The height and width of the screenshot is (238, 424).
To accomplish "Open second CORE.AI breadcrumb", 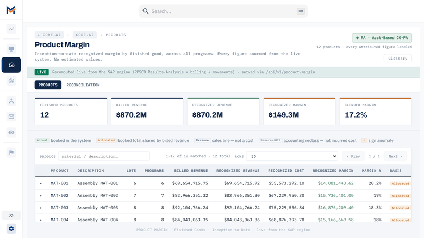I will (x=85, y=35).
